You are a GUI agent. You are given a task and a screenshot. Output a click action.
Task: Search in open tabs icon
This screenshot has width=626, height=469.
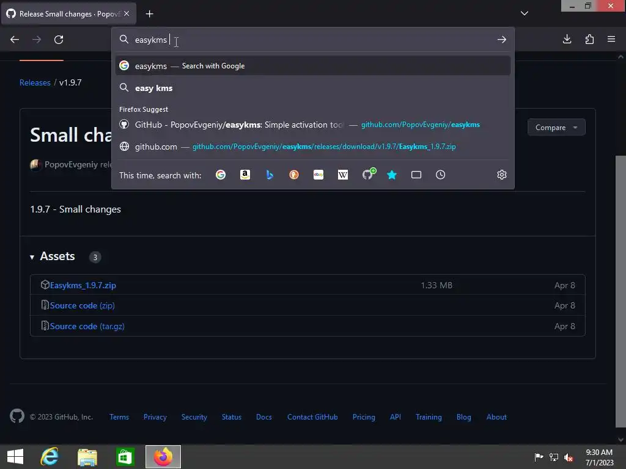pyautogui.click(x=416, y=175)
